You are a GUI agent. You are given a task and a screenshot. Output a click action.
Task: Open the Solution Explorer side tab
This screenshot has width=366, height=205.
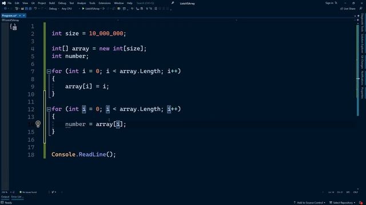[x=362, y=43]
